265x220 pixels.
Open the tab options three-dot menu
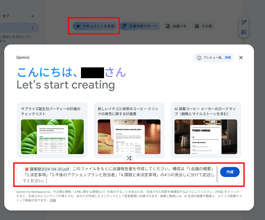32,28
